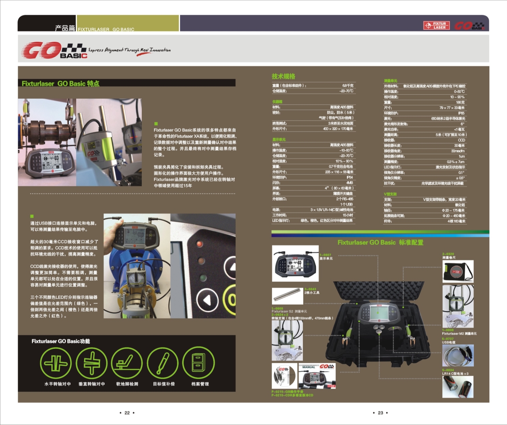The image size is (507, 425).
Task: Click page number 22
Action: pos(127,413)
